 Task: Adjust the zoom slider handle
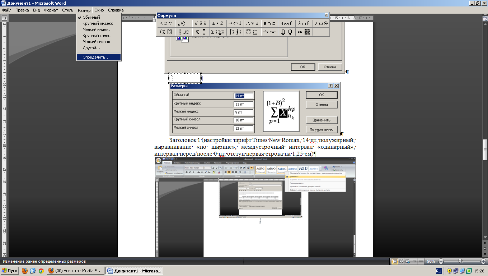pos(460,261)
